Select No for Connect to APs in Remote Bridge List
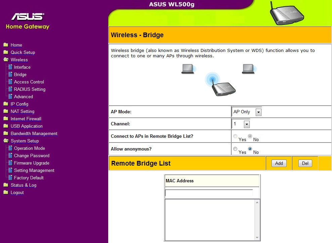Screen dimensions: 332x243 coord(250,136)
